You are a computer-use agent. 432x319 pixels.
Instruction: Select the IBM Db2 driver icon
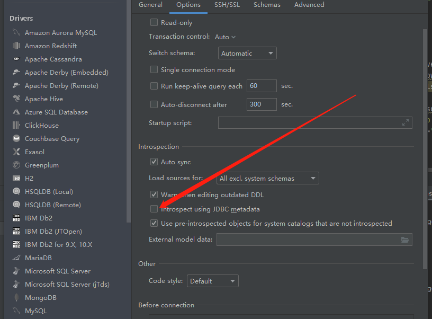[16, 218]
